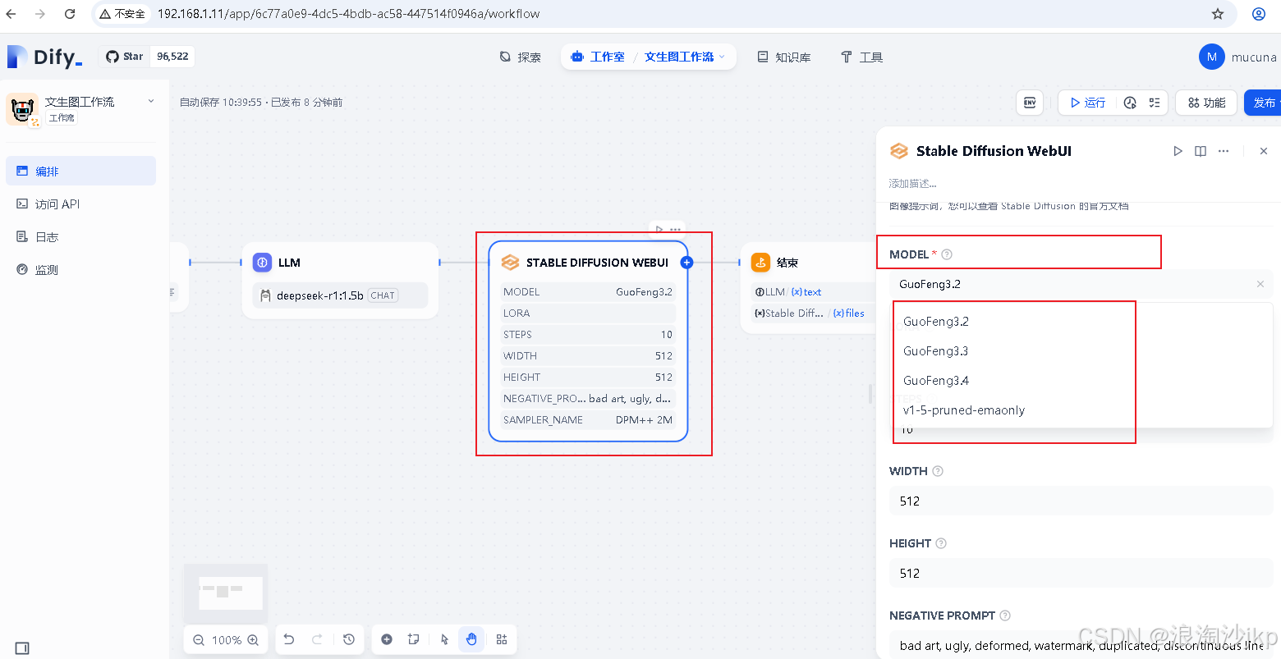Image resolution: width=1281 pixels, height=659 pixels.
Task: Click the blue plus handle on Stable Diffusion node
Action: pyautogui.click(x=687, y=263)
